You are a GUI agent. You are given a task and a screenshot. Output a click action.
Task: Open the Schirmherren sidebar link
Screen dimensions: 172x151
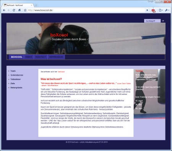17,75
